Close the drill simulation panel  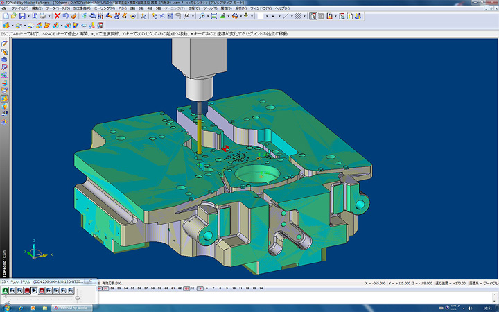(91, 281)
